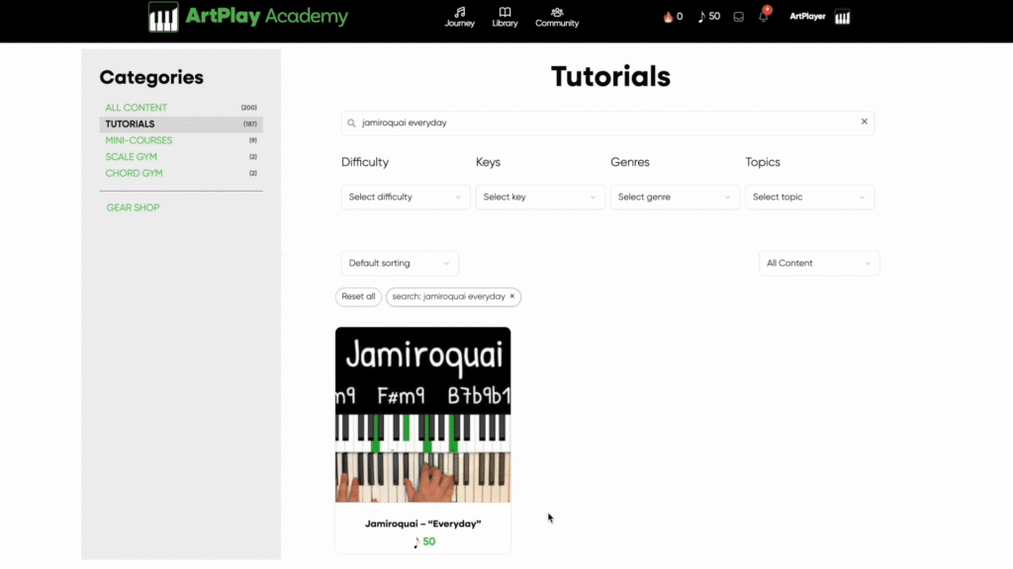Clear the search field with X
This screenshot has width=1013, height=569.
tap(865, 122)
